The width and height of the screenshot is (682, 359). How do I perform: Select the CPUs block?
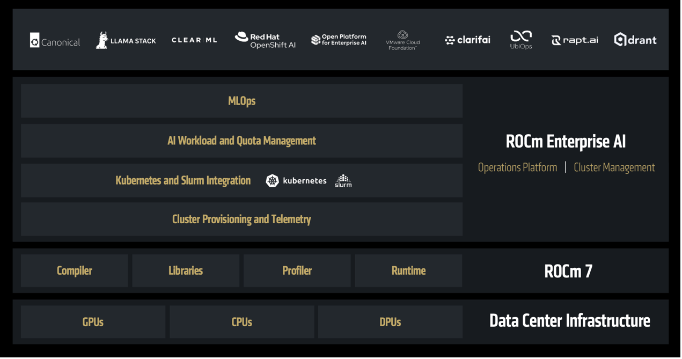coord(242,322)
